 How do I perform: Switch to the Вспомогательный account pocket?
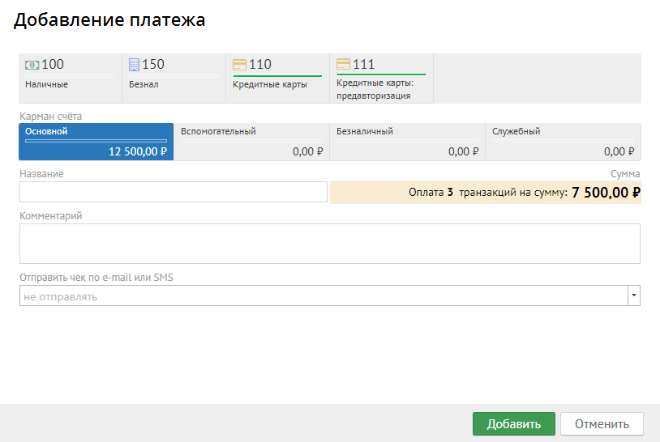(251, 142)
